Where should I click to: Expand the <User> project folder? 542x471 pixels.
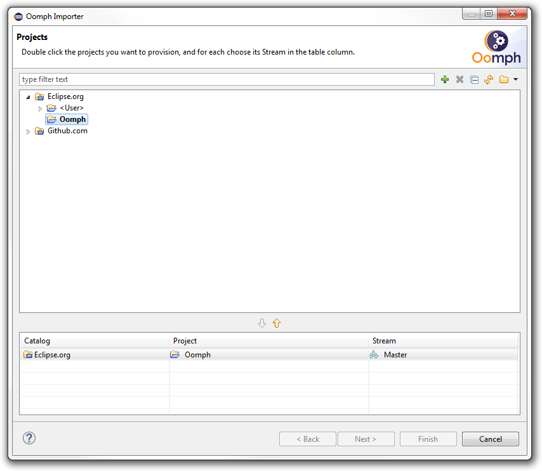click(x=40, y=109)
